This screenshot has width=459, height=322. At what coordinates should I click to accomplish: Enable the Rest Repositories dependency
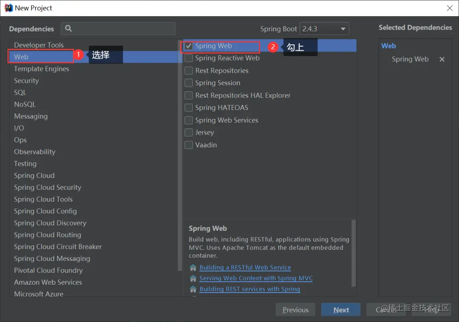[189, 71]
